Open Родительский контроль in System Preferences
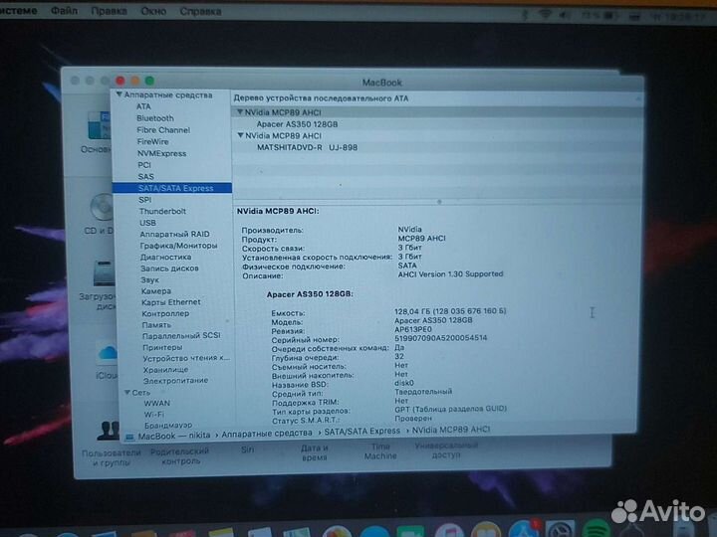This screenshot has height=537, width=717. pos(179,456)
